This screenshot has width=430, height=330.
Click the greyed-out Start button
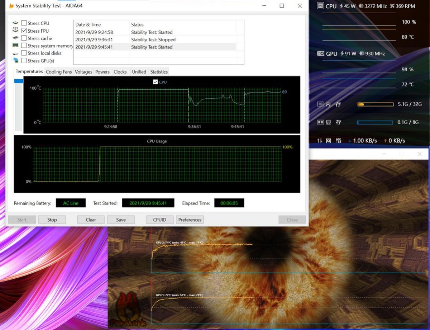[22, 220]
